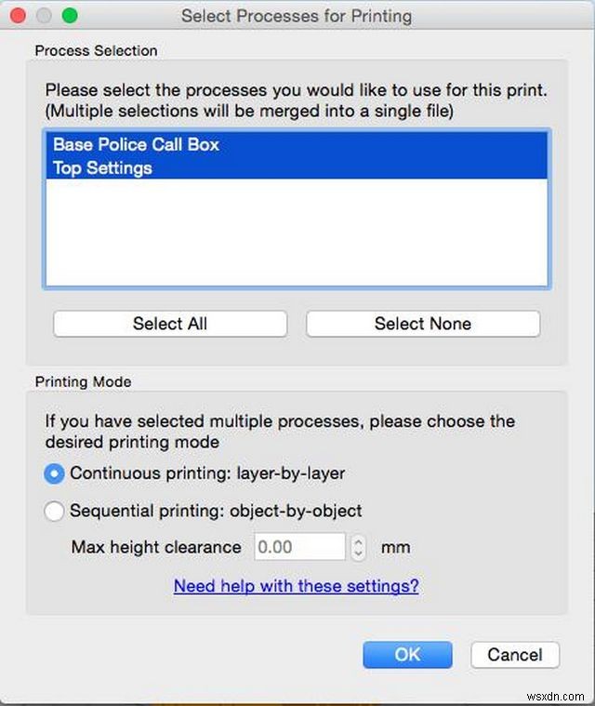Dismiss the dialog with Cancel
Screen dimensions: 595x706
[514, 655]
